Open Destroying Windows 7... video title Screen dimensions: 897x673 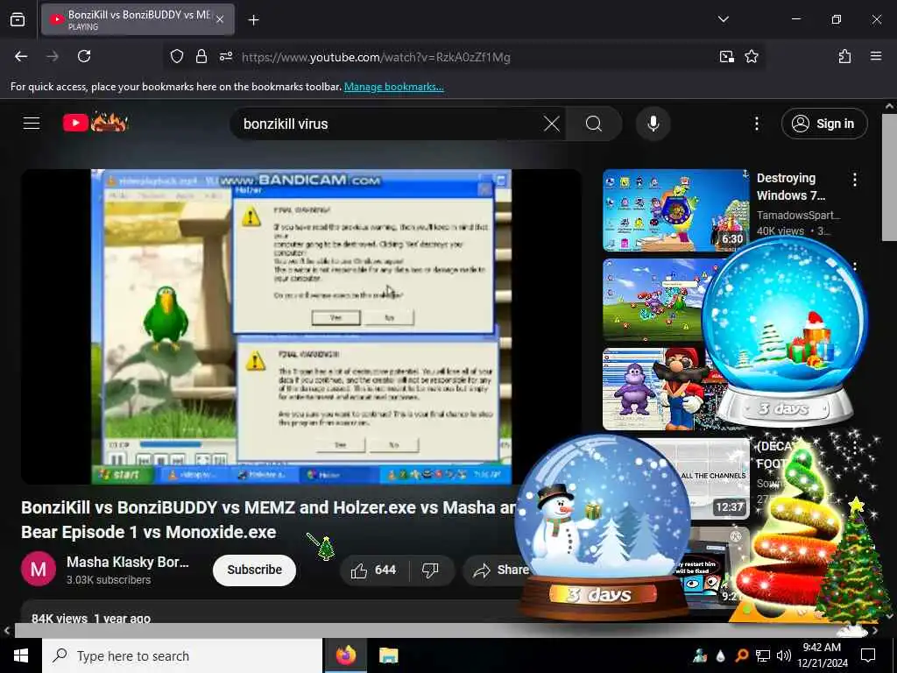[791, 187]
